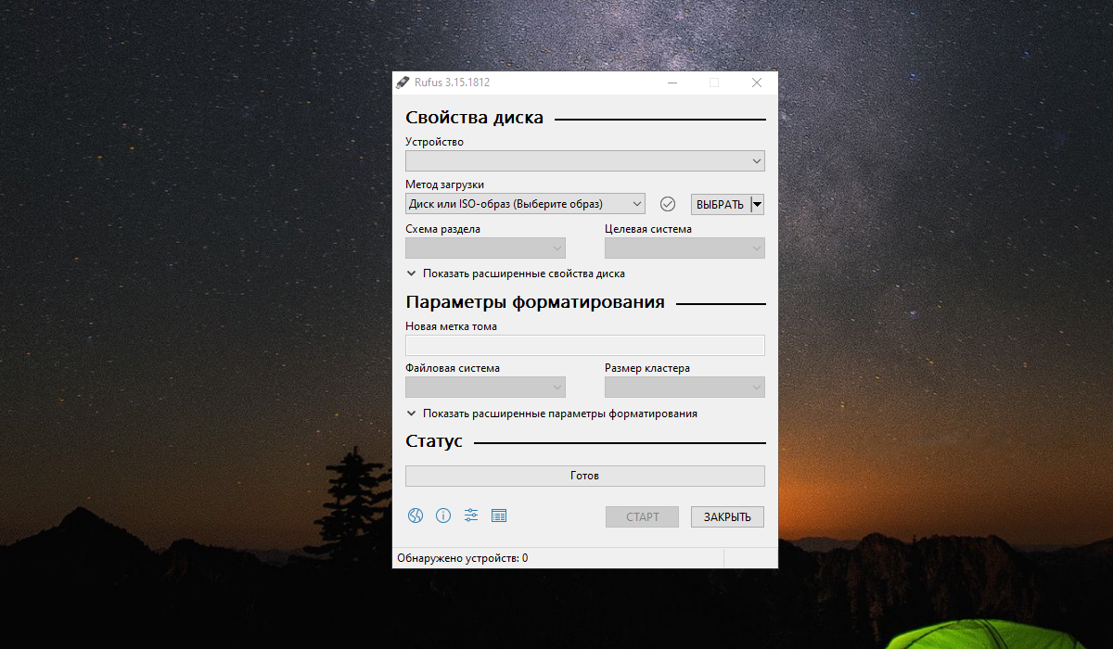Click the globe icon to change language
1113x649 pixels.
pyautogui.click(x=416, y=515)
